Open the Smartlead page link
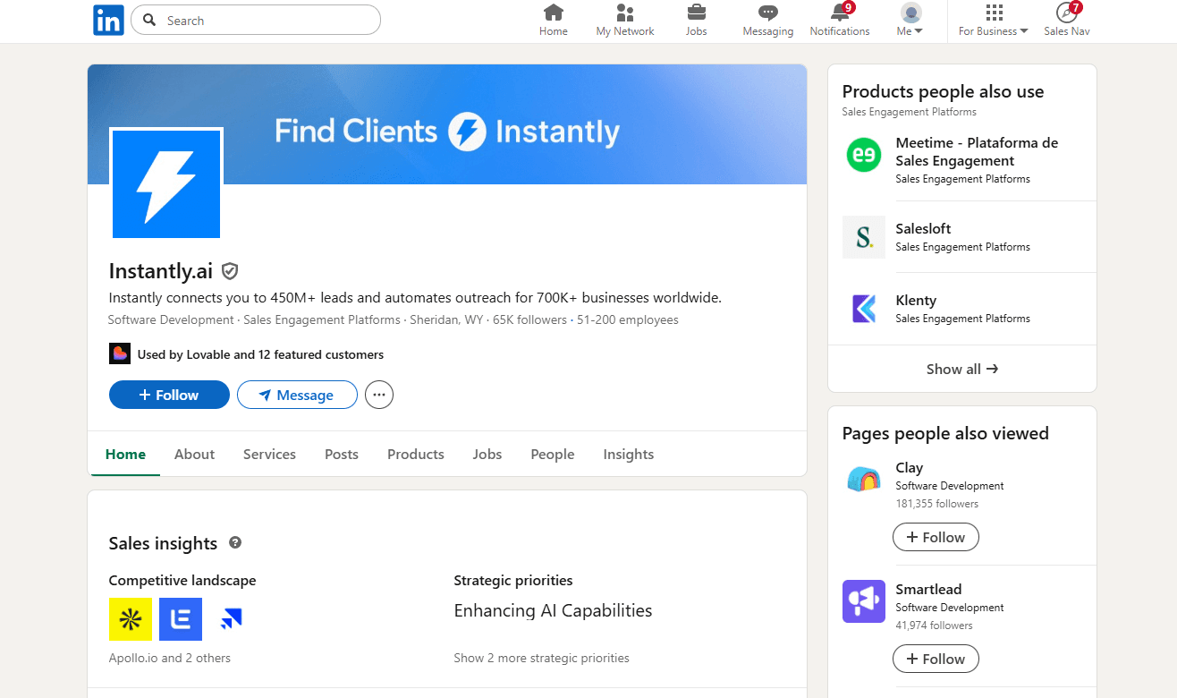The image size is (1177, 698). [x=928, y=589]
